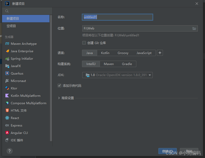Open the JDK version dropdown
Screen dimensions: 205x158
(x=117, y=75)
